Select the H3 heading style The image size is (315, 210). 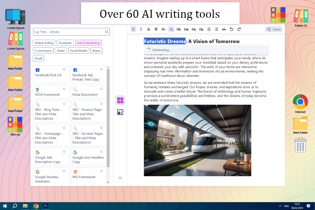point(178,29)
